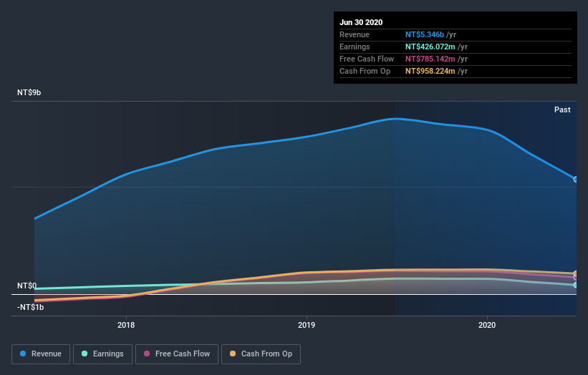Image resolution: width=588 pixels, height=375 pixels.
Task: Click the 2018 x-axis label
Action: click(126, 325)
